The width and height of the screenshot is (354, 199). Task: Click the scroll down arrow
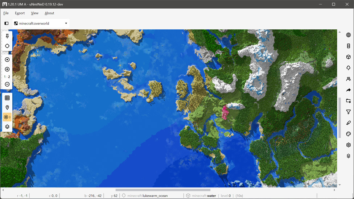[339, 185]
